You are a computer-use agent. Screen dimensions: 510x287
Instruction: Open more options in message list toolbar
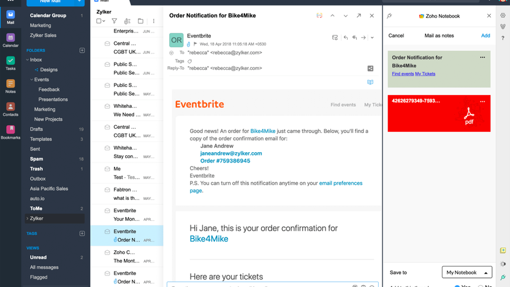point(153,21)
